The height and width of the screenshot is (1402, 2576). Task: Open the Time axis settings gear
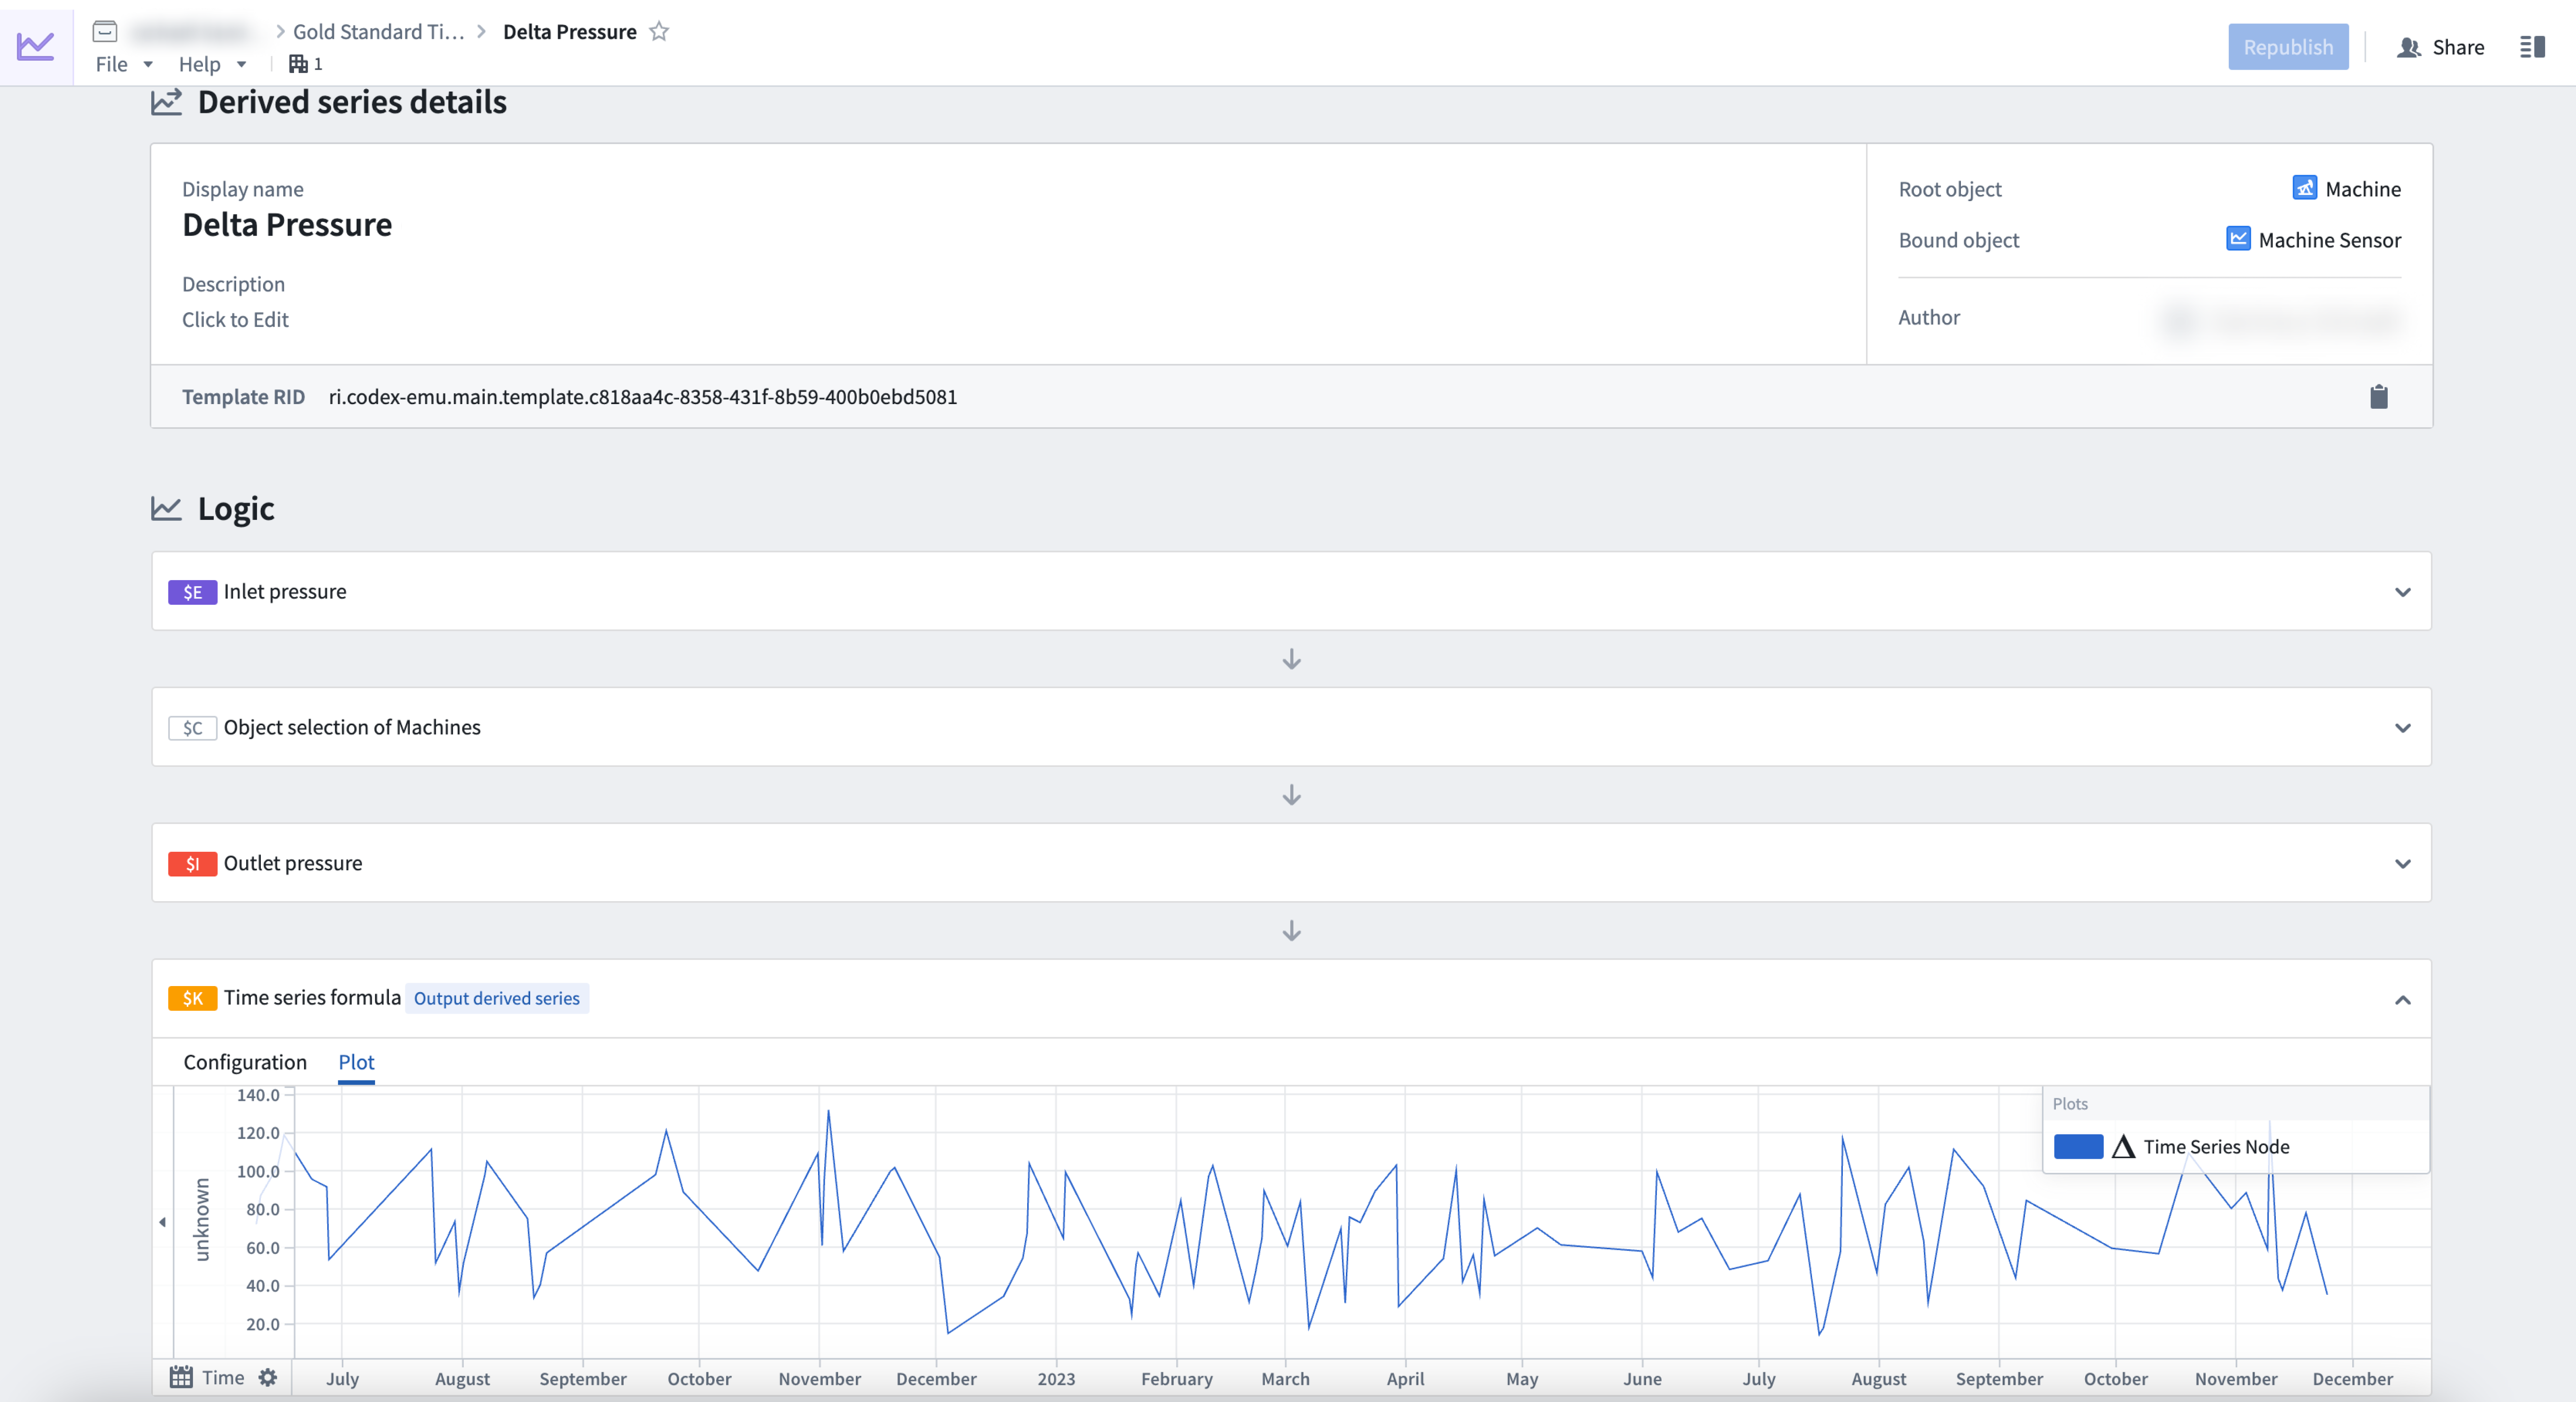point(267,1378)
